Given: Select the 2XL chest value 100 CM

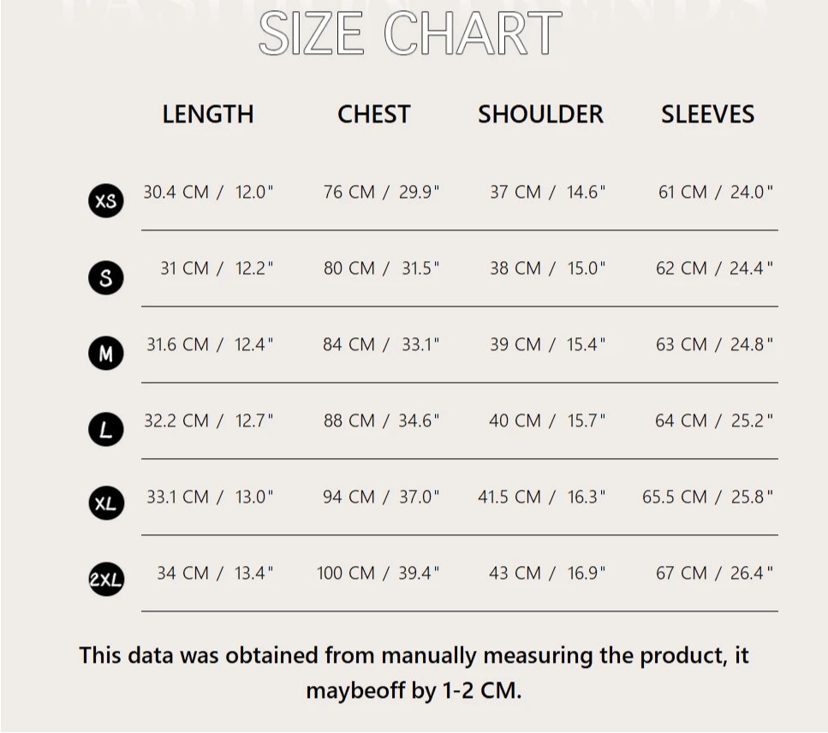Looking at the screenshot, I should tap(346, 573).
